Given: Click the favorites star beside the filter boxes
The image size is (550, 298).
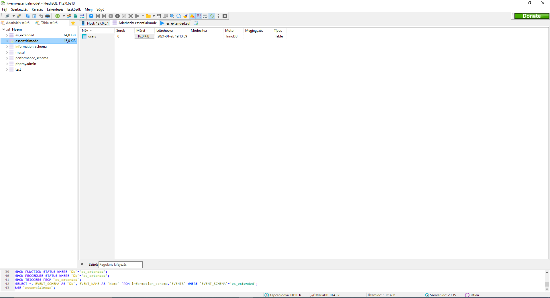Looking at the screenshot, I should [x=73, y=23].
